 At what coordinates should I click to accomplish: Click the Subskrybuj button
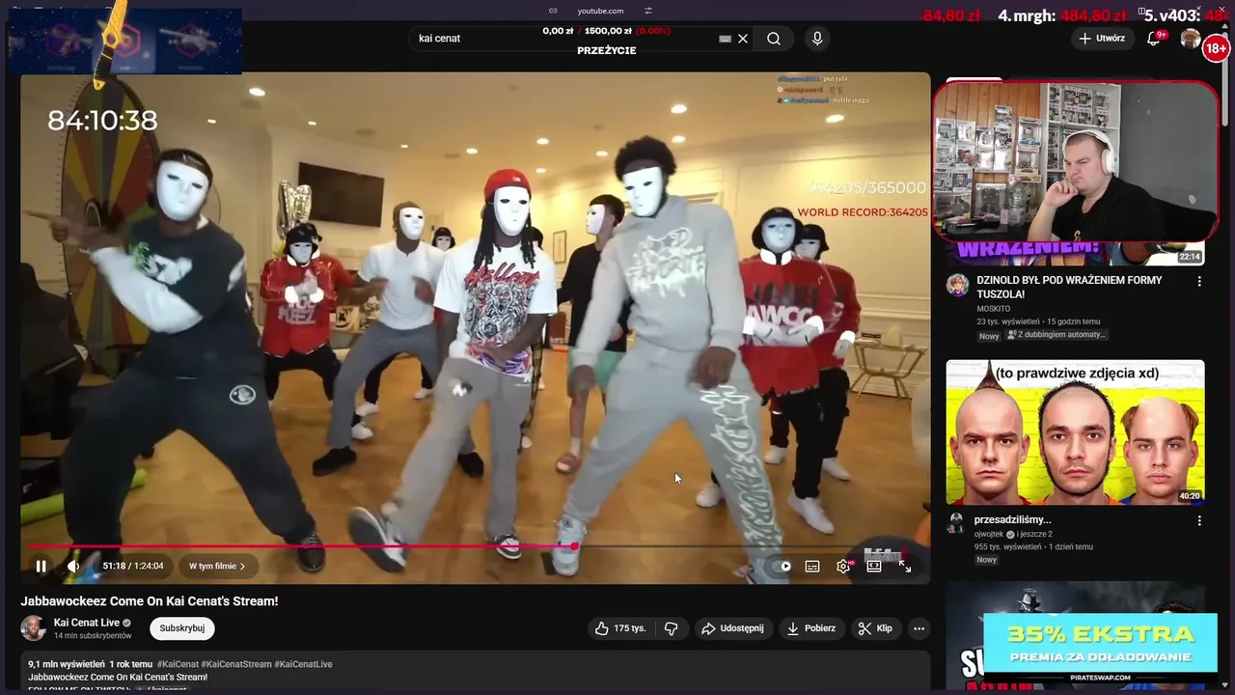(182, 628)
